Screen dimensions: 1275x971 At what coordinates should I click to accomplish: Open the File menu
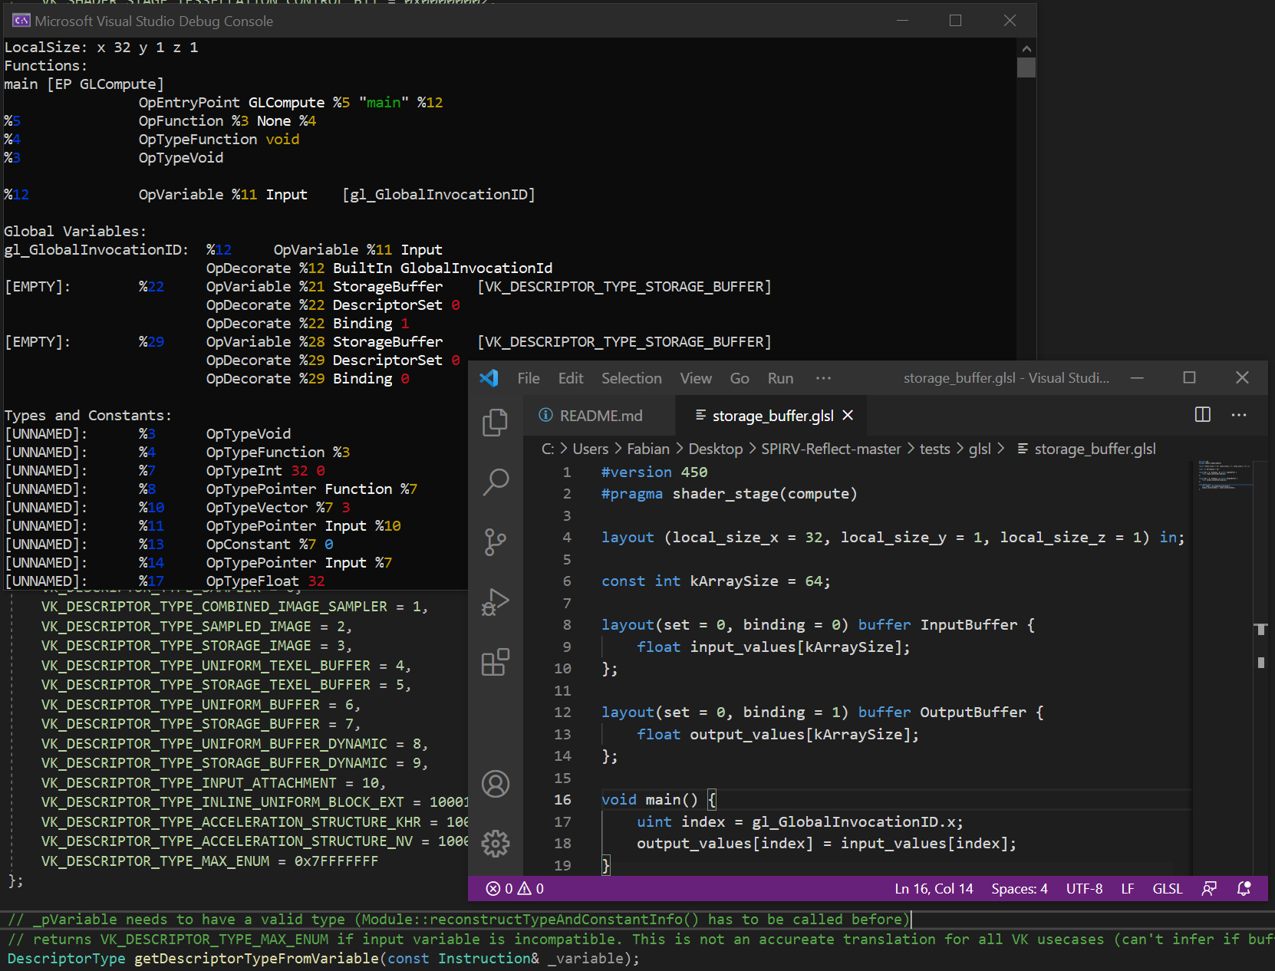[x=529, y=378]
